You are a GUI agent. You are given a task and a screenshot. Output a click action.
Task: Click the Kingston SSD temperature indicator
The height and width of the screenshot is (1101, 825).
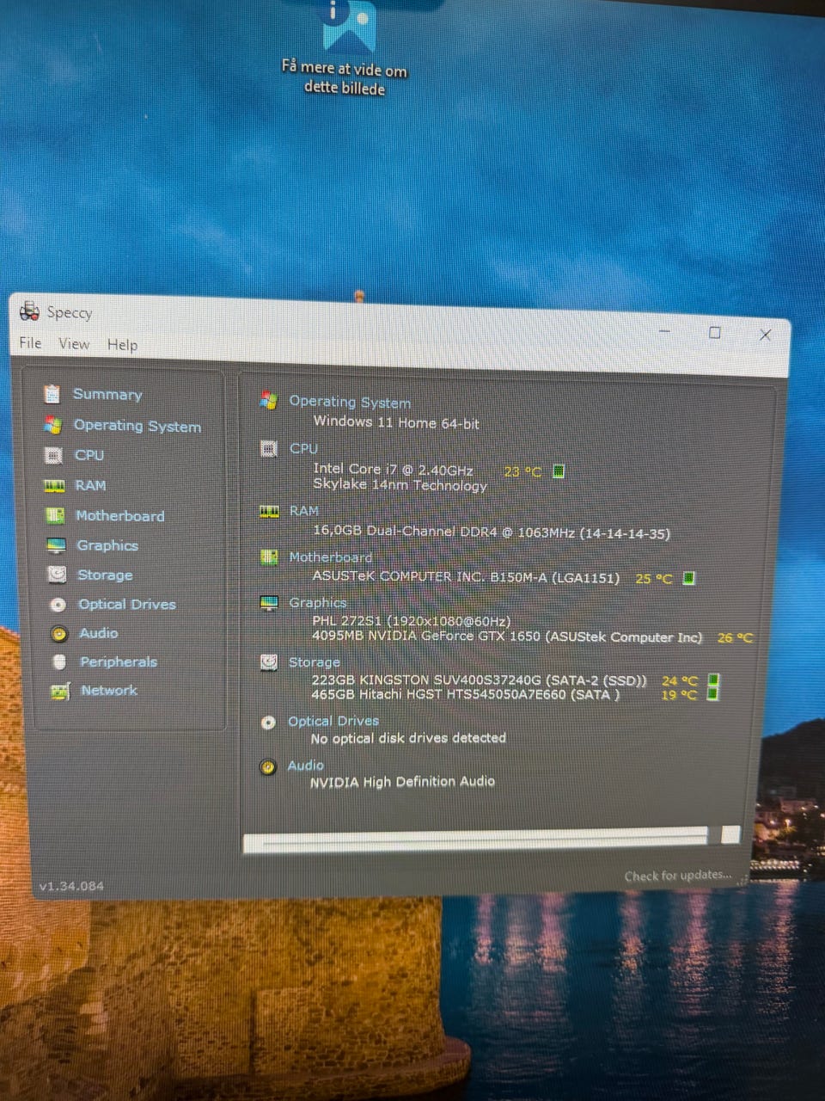[x=712, y=680]
